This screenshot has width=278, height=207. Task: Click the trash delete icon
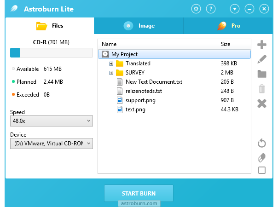[262, 89]
